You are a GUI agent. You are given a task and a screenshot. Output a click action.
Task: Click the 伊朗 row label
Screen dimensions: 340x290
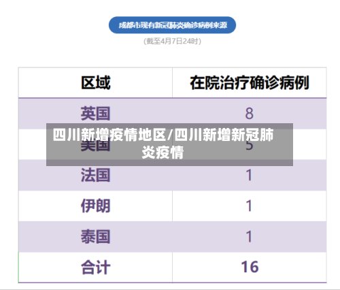(96, 206)
